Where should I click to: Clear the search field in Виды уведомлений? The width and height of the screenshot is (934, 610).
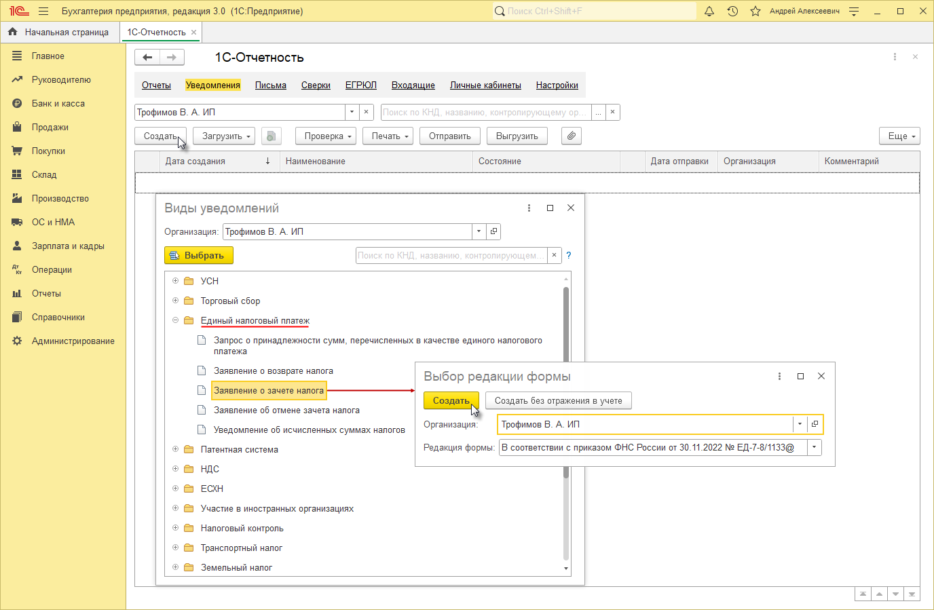554,255
